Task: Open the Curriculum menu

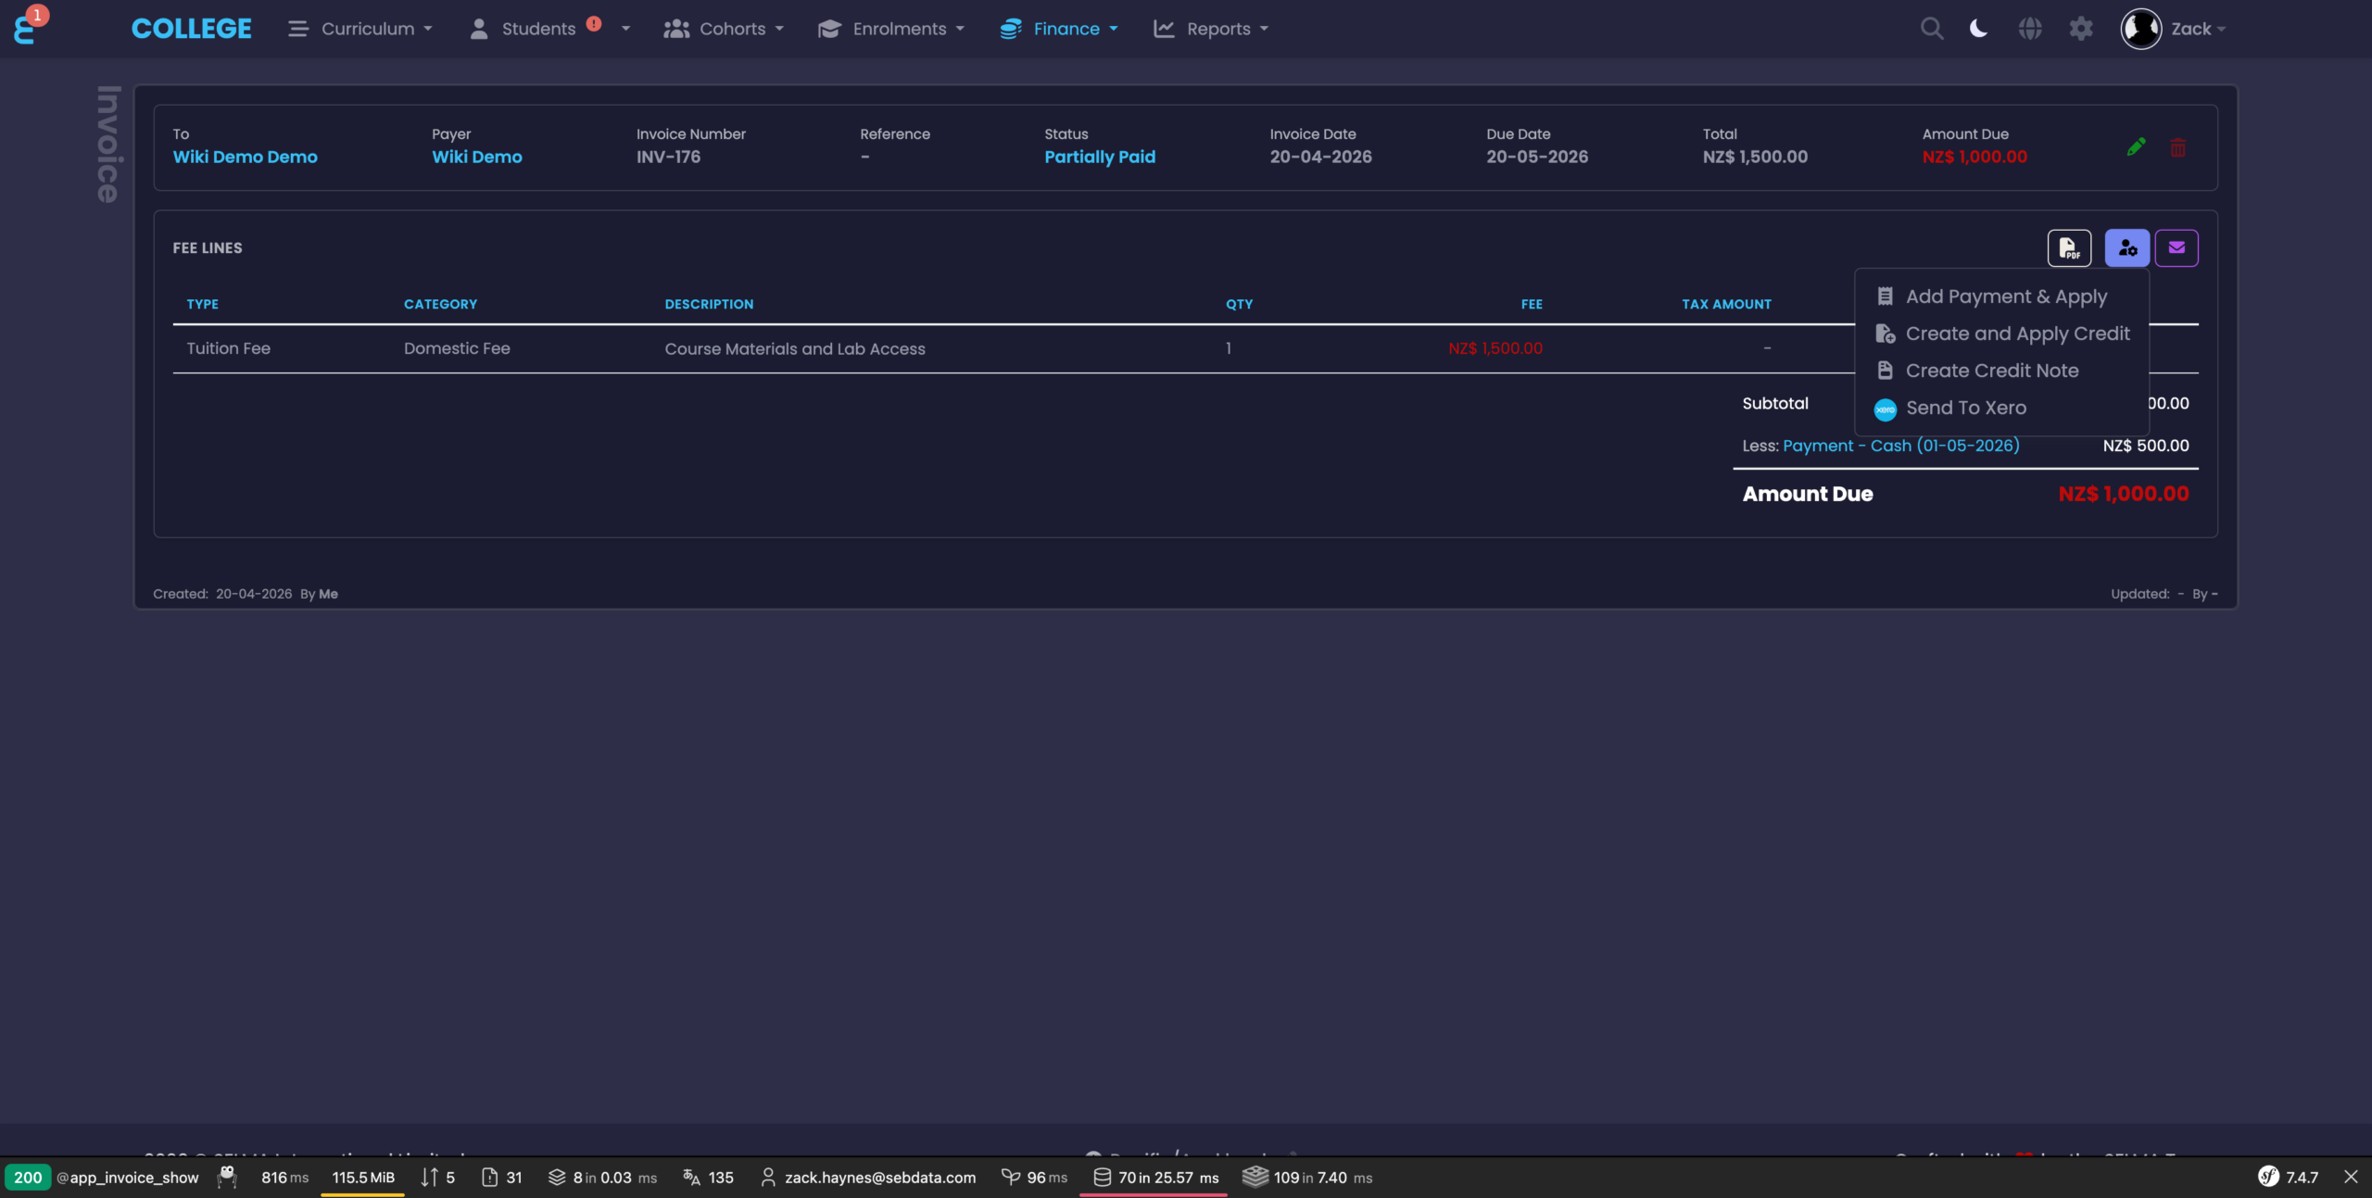Action: click(360, 29)
